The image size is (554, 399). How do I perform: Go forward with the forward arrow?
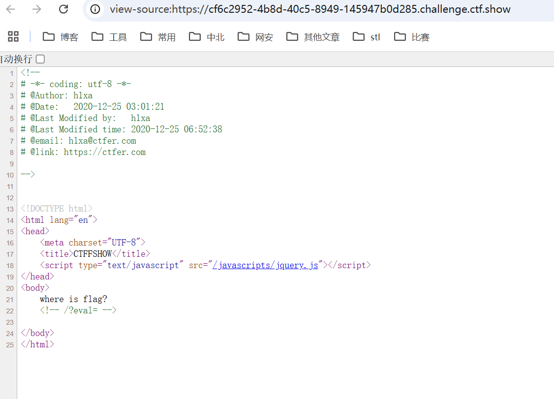point(37,9)
